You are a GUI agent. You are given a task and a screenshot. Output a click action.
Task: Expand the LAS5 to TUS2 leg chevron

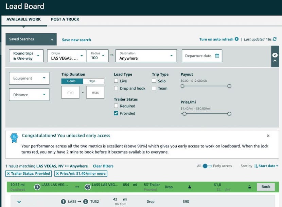coord(19,202)
